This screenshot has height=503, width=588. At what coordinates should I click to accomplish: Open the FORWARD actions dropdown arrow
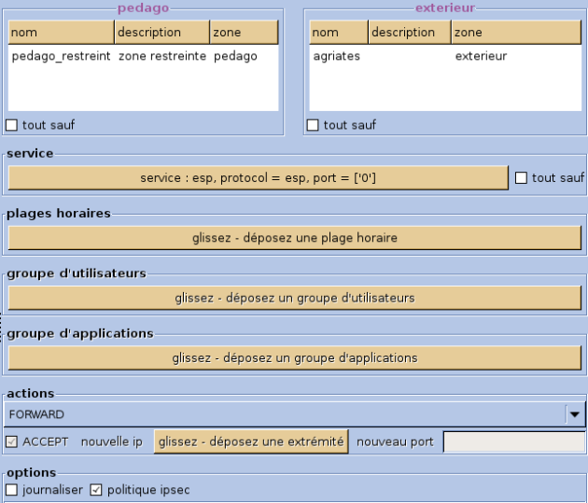click(x=575, y=414)
